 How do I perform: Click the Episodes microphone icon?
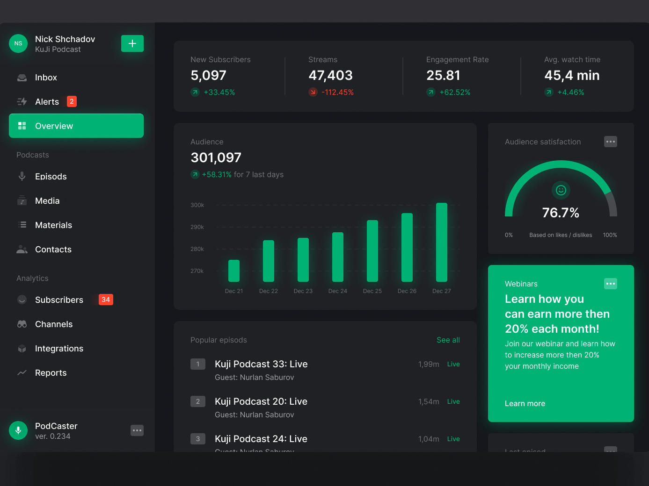pyautogui.click(x=22, y=177)
